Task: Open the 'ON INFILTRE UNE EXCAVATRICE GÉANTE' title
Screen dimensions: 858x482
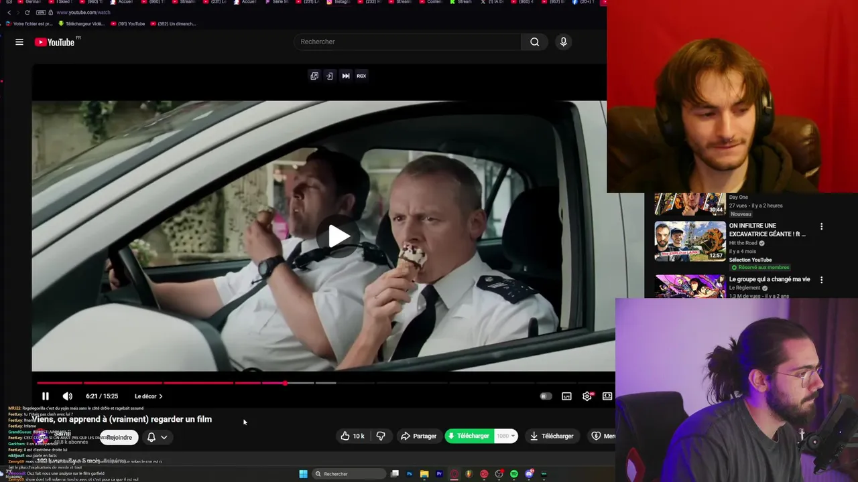Action: [768, 230]
